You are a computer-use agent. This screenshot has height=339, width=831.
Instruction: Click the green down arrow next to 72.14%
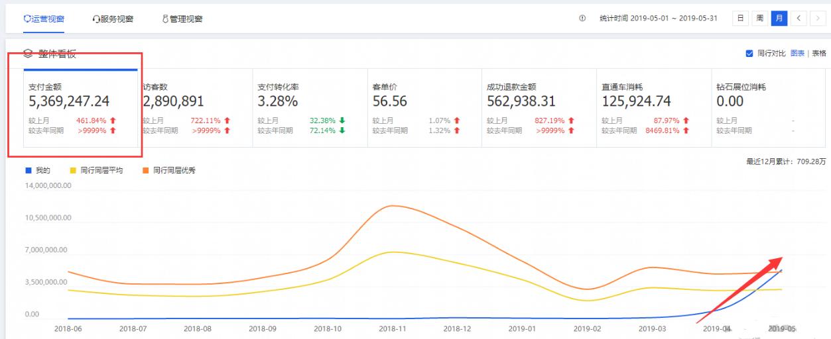pos(342,130)
